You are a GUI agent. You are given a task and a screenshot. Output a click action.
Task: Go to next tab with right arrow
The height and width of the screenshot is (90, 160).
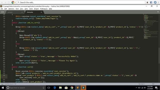point(3,12)
